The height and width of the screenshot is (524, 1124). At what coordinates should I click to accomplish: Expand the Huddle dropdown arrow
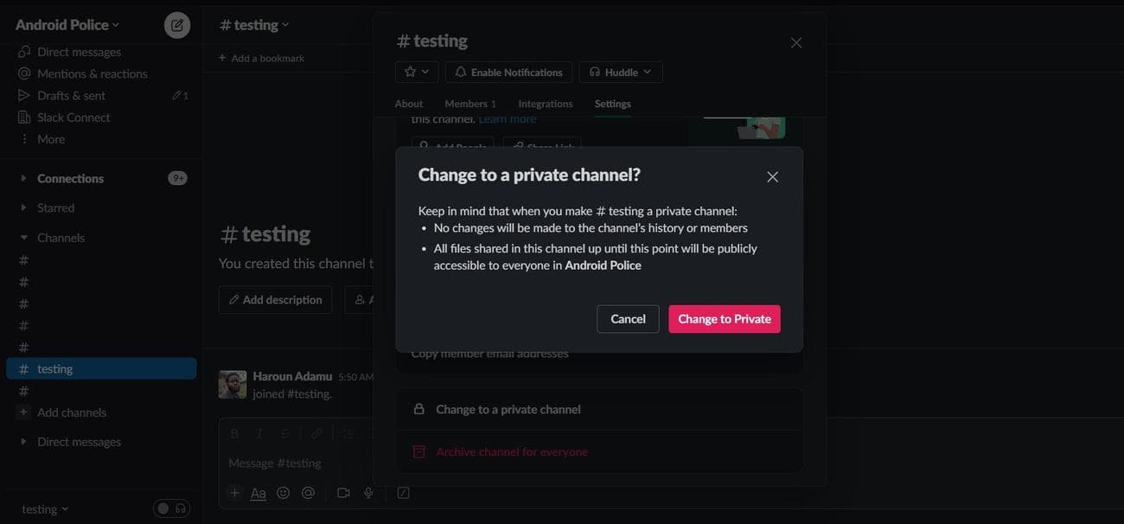pos(647,72)
